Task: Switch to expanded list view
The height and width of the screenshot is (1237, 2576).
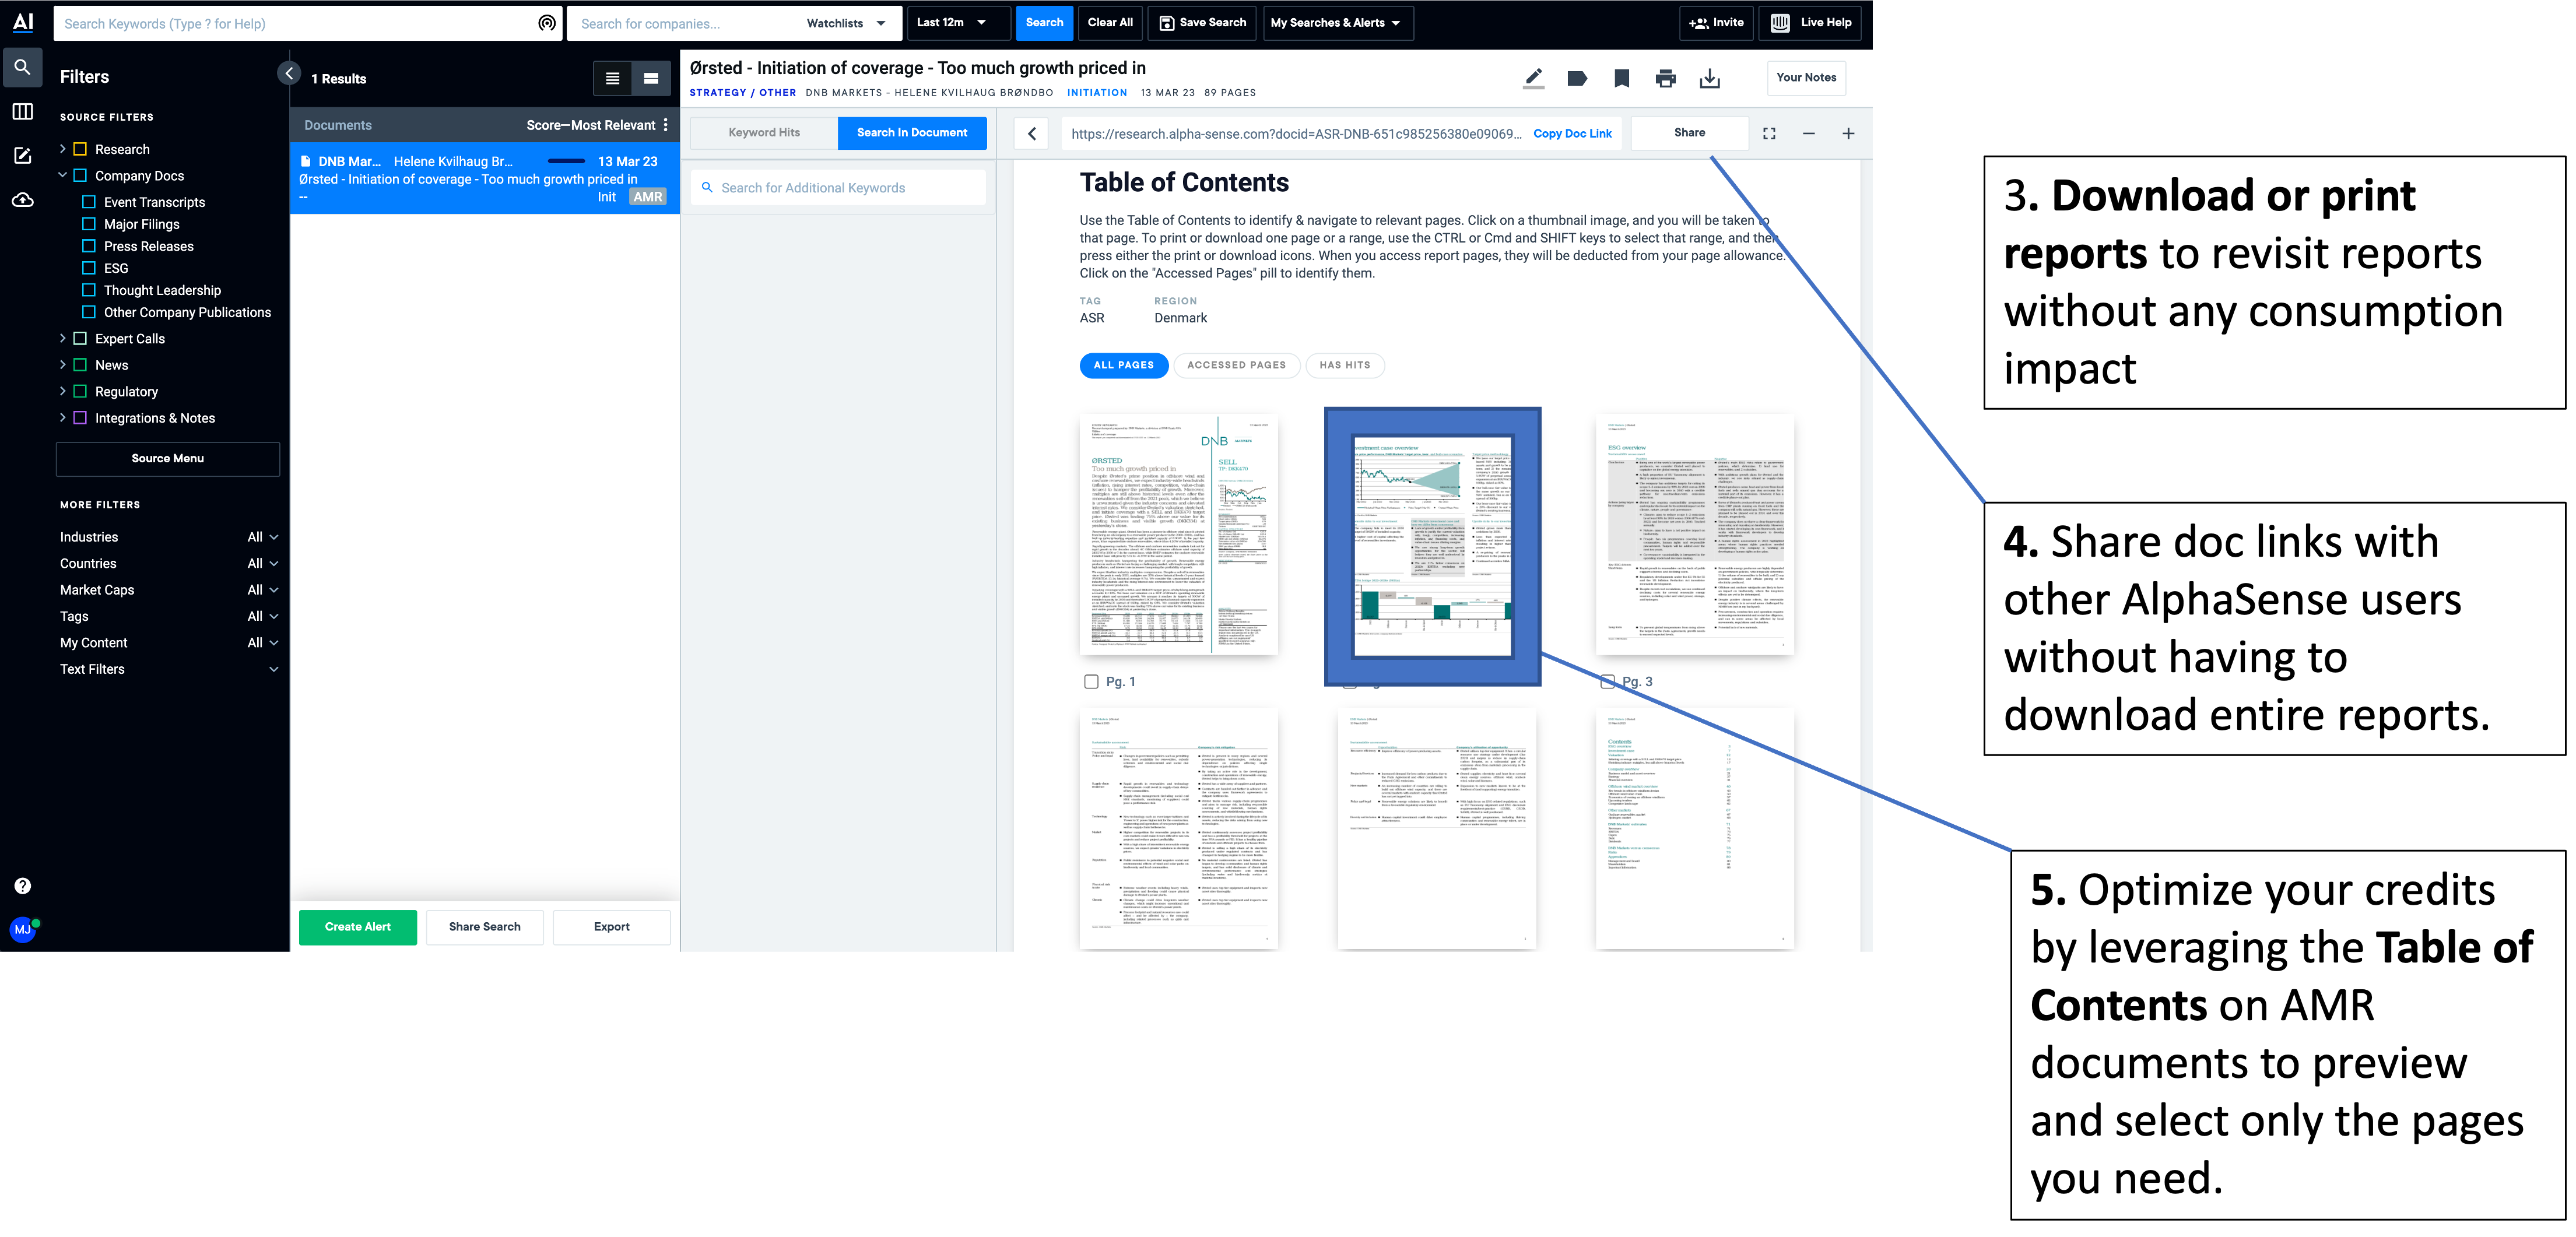Action: click(651, 78)
